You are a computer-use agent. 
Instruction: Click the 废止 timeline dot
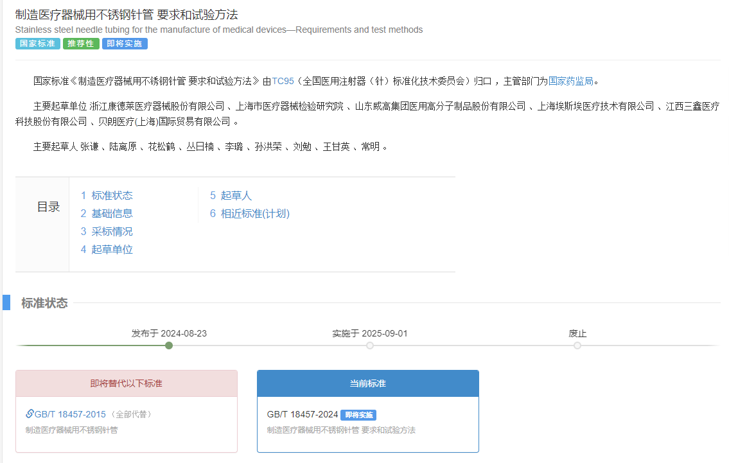pyautogui.click(x=577, y=345)
